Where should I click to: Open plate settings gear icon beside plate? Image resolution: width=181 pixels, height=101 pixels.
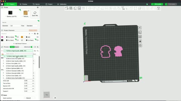coord(140,45)
